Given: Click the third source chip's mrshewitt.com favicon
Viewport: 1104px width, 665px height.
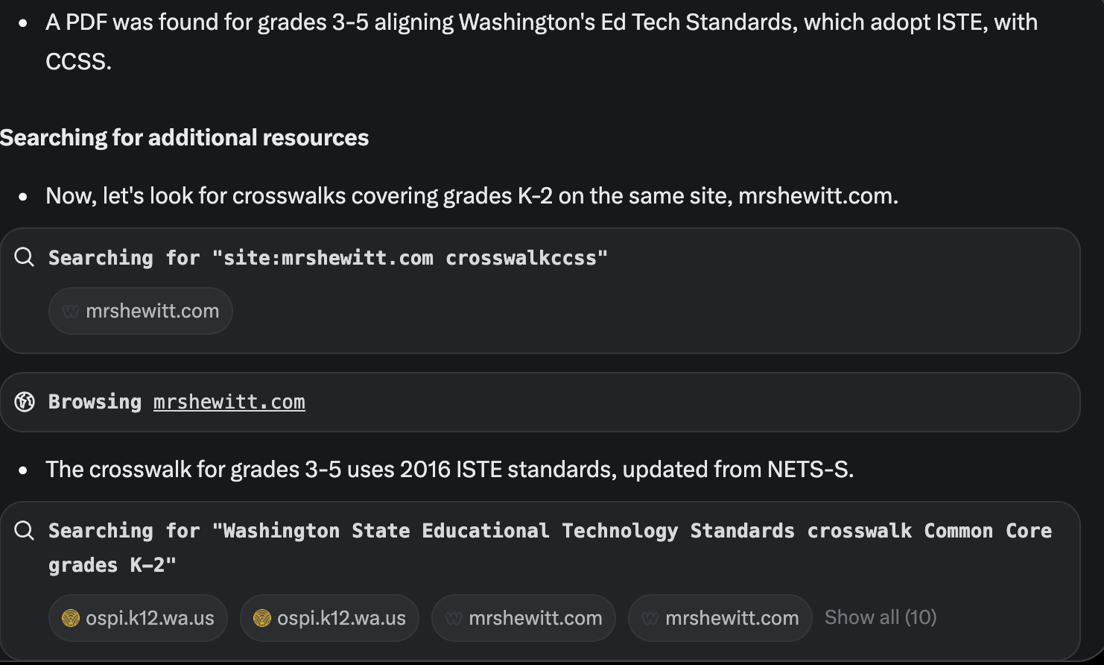Looking at the screenshot, I should coord(454,618).
